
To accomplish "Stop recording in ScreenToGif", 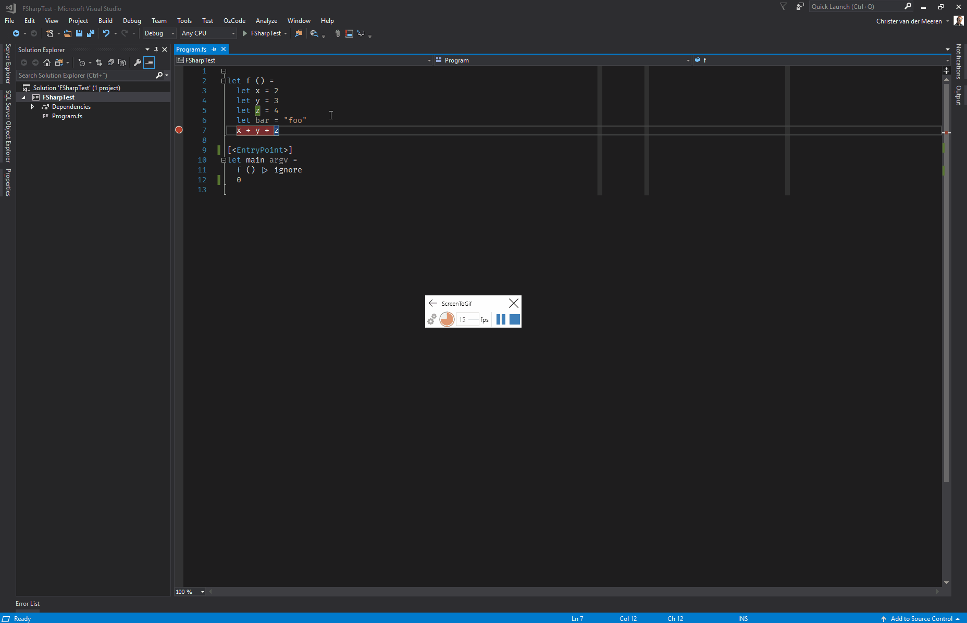I will 514,319.
